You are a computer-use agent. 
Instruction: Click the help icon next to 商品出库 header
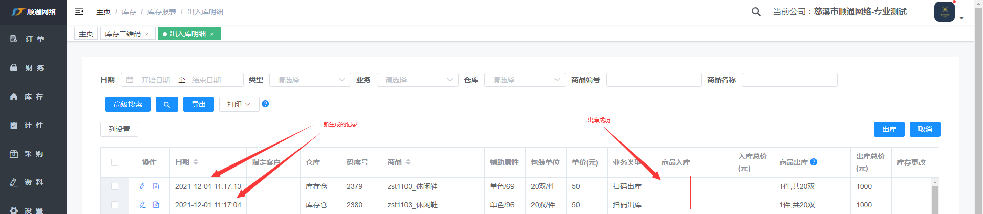click(x=814, y=162)
